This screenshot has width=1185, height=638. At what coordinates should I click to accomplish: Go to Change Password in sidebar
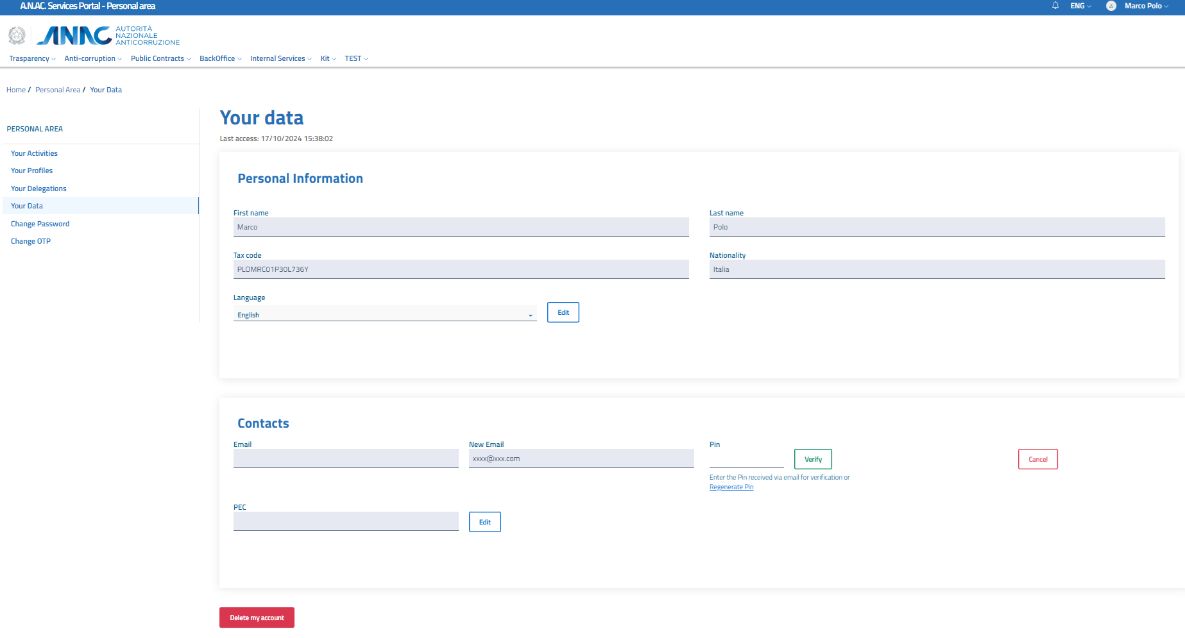pyautogui.click(x=40, y=224)
